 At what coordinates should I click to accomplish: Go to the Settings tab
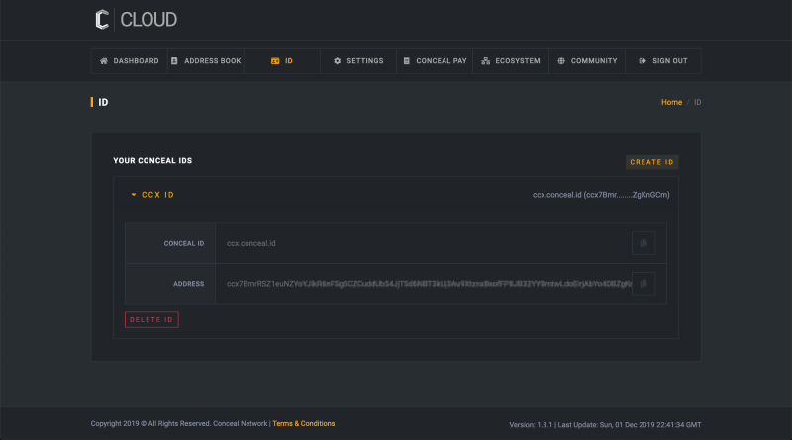point(358,61)
